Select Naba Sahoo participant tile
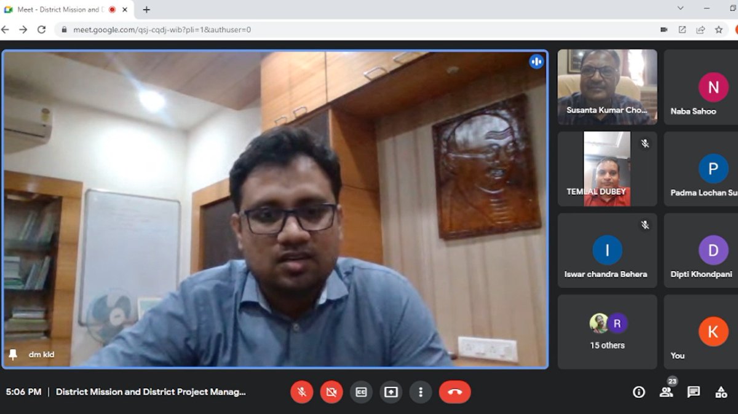 pos(701,87)
